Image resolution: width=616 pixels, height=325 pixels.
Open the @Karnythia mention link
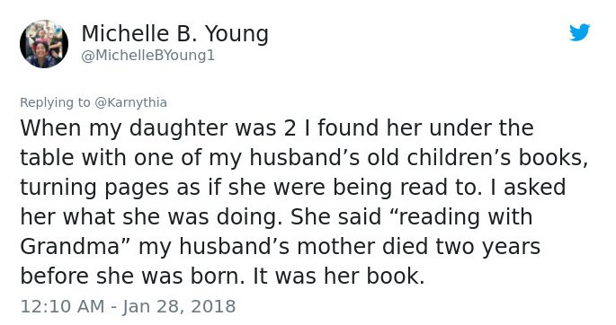pos(130,102)
